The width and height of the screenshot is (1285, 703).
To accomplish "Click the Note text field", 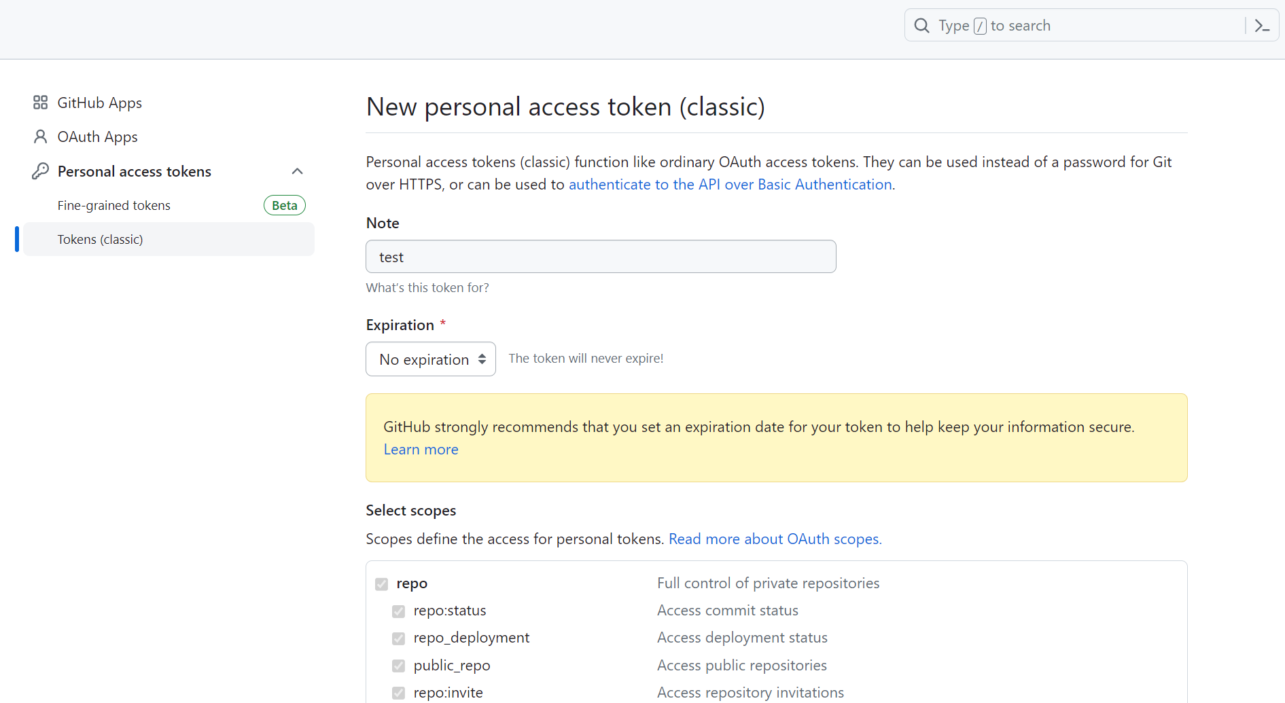I will [601, 257].
